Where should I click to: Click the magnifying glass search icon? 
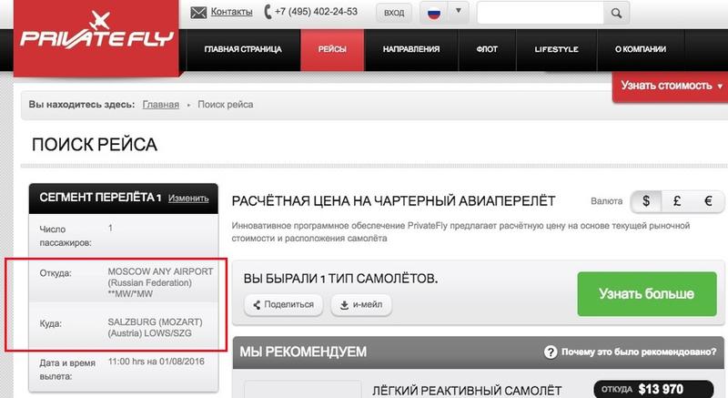[x=616, y=13]
